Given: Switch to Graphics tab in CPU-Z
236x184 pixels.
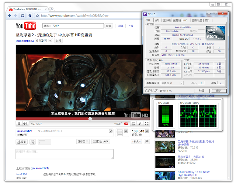Looking at the screenshot, I should (x=197, y=20).
